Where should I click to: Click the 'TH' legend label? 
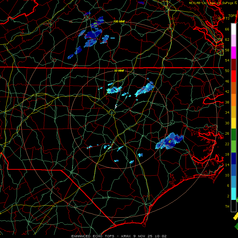coord(227,207)
